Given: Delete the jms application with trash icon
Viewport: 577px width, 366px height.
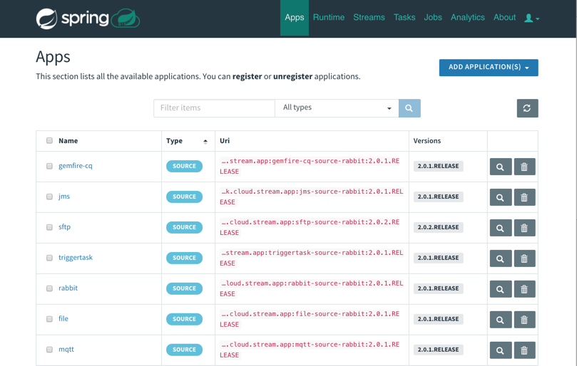Looking at the screenshot, I should pyautogui.click(x=524, y=197).
